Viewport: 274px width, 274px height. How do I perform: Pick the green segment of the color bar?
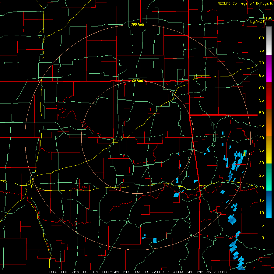[269, 177]
